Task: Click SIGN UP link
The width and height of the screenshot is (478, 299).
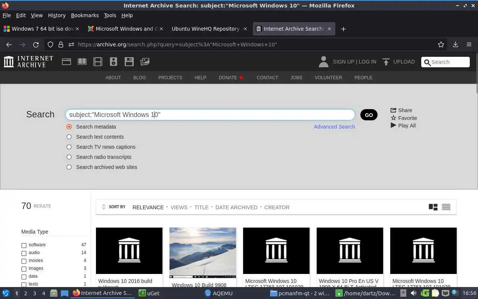Action: [x=343, y=62]
